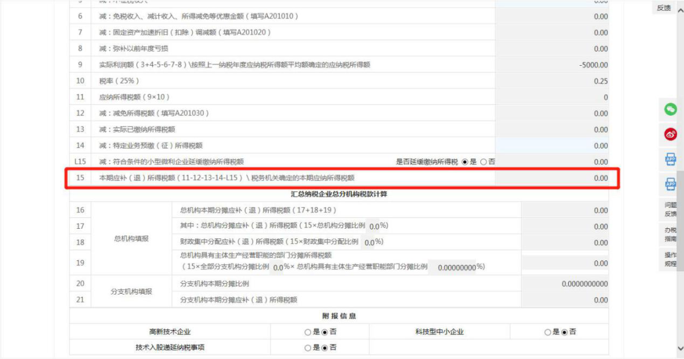The image size is (684, 359).
Task: Select 是 for 高新技术企业
Action: point(308,332)
